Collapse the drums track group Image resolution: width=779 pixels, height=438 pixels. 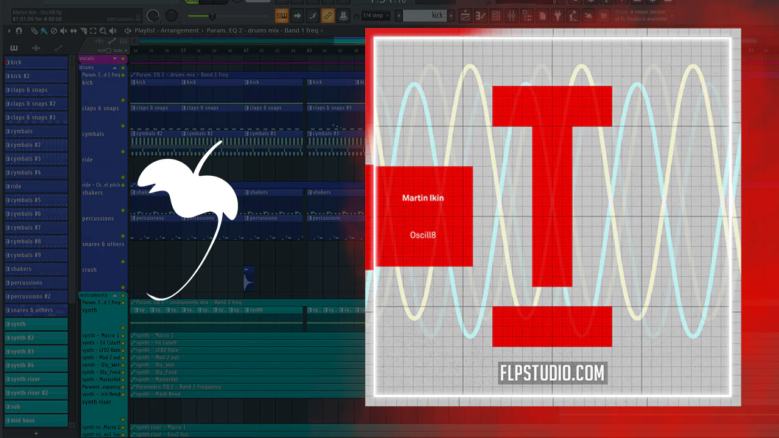115,68
